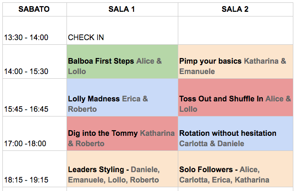Click the 18:15 - 19:15 time cell

(35, 169)
